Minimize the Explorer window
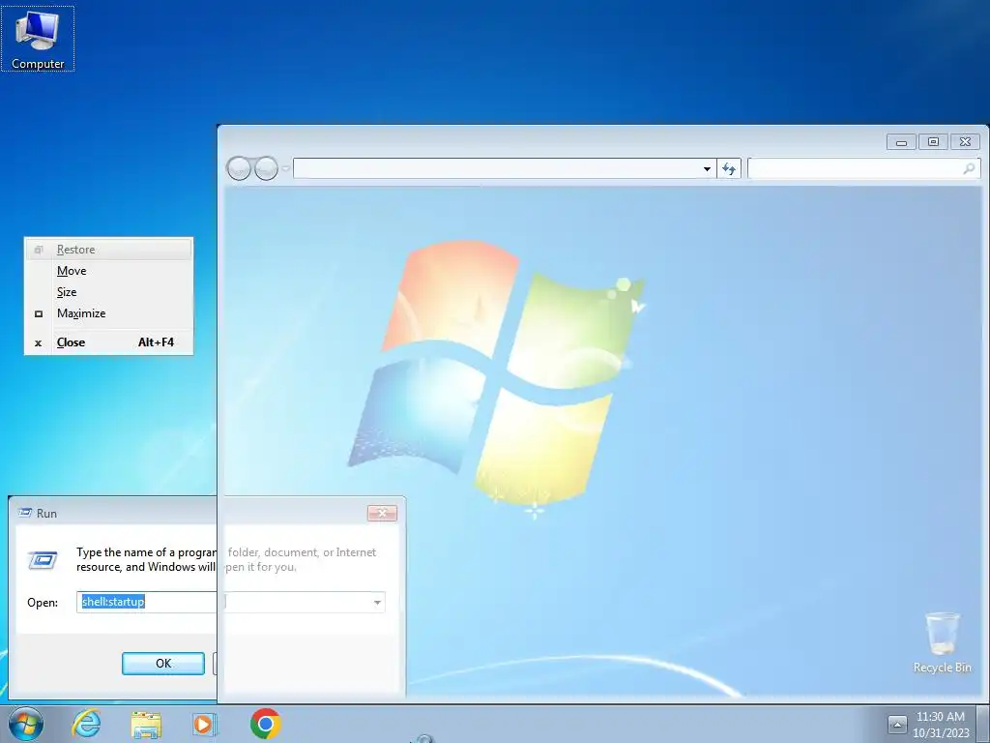The image size is (990, 743). [901, 142]
